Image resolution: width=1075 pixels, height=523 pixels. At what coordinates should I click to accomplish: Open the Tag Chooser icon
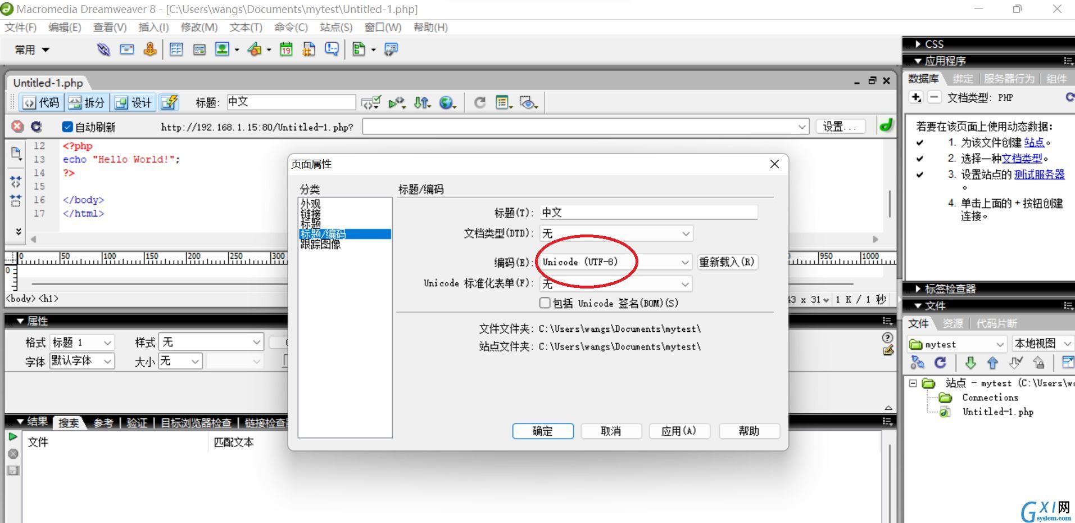391,49
